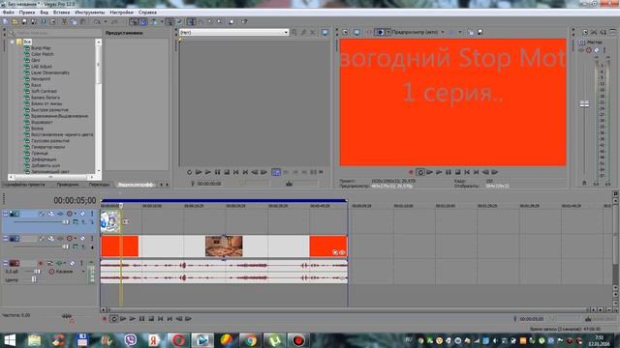Viewport: 620px width, 348px height.
Task: Click the Cut scissors toolbar icon
Action: 64,21
